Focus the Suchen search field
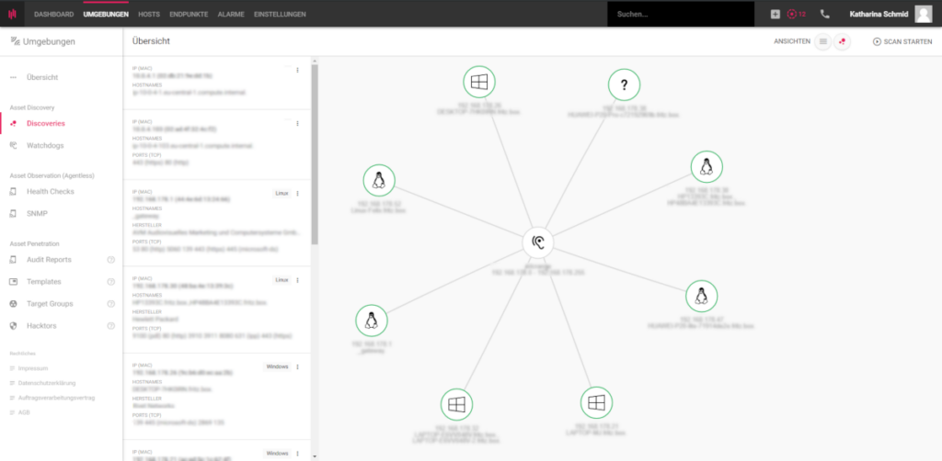The width and height of the screenshot is (942, 461). coord(681,14)
